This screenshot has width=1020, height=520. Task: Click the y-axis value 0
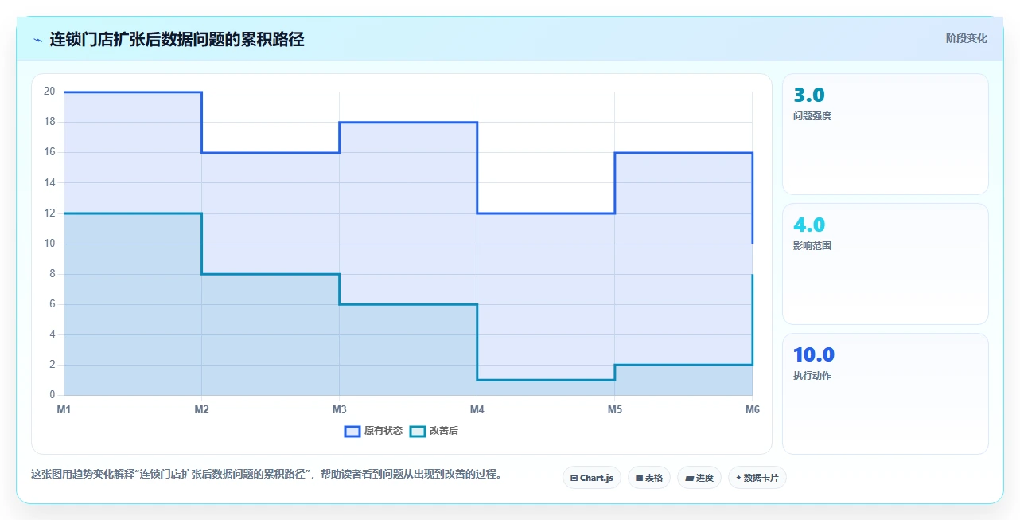52,395
